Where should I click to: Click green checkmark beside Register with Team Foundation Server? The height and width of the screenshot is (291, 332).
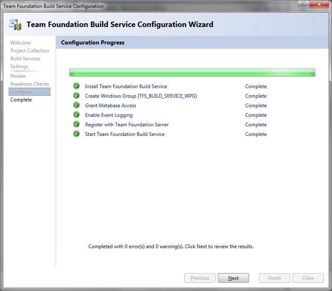coord(76,124)
